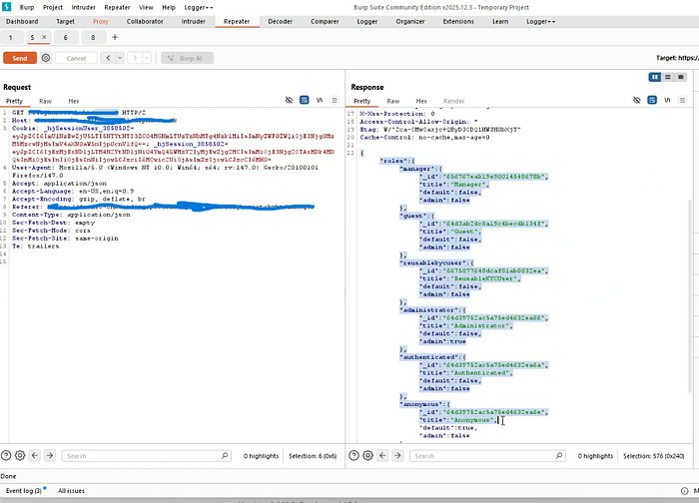Open the Project menu
Image resolution: width=699 pixels, height=503 pixels.
[53, 7]
